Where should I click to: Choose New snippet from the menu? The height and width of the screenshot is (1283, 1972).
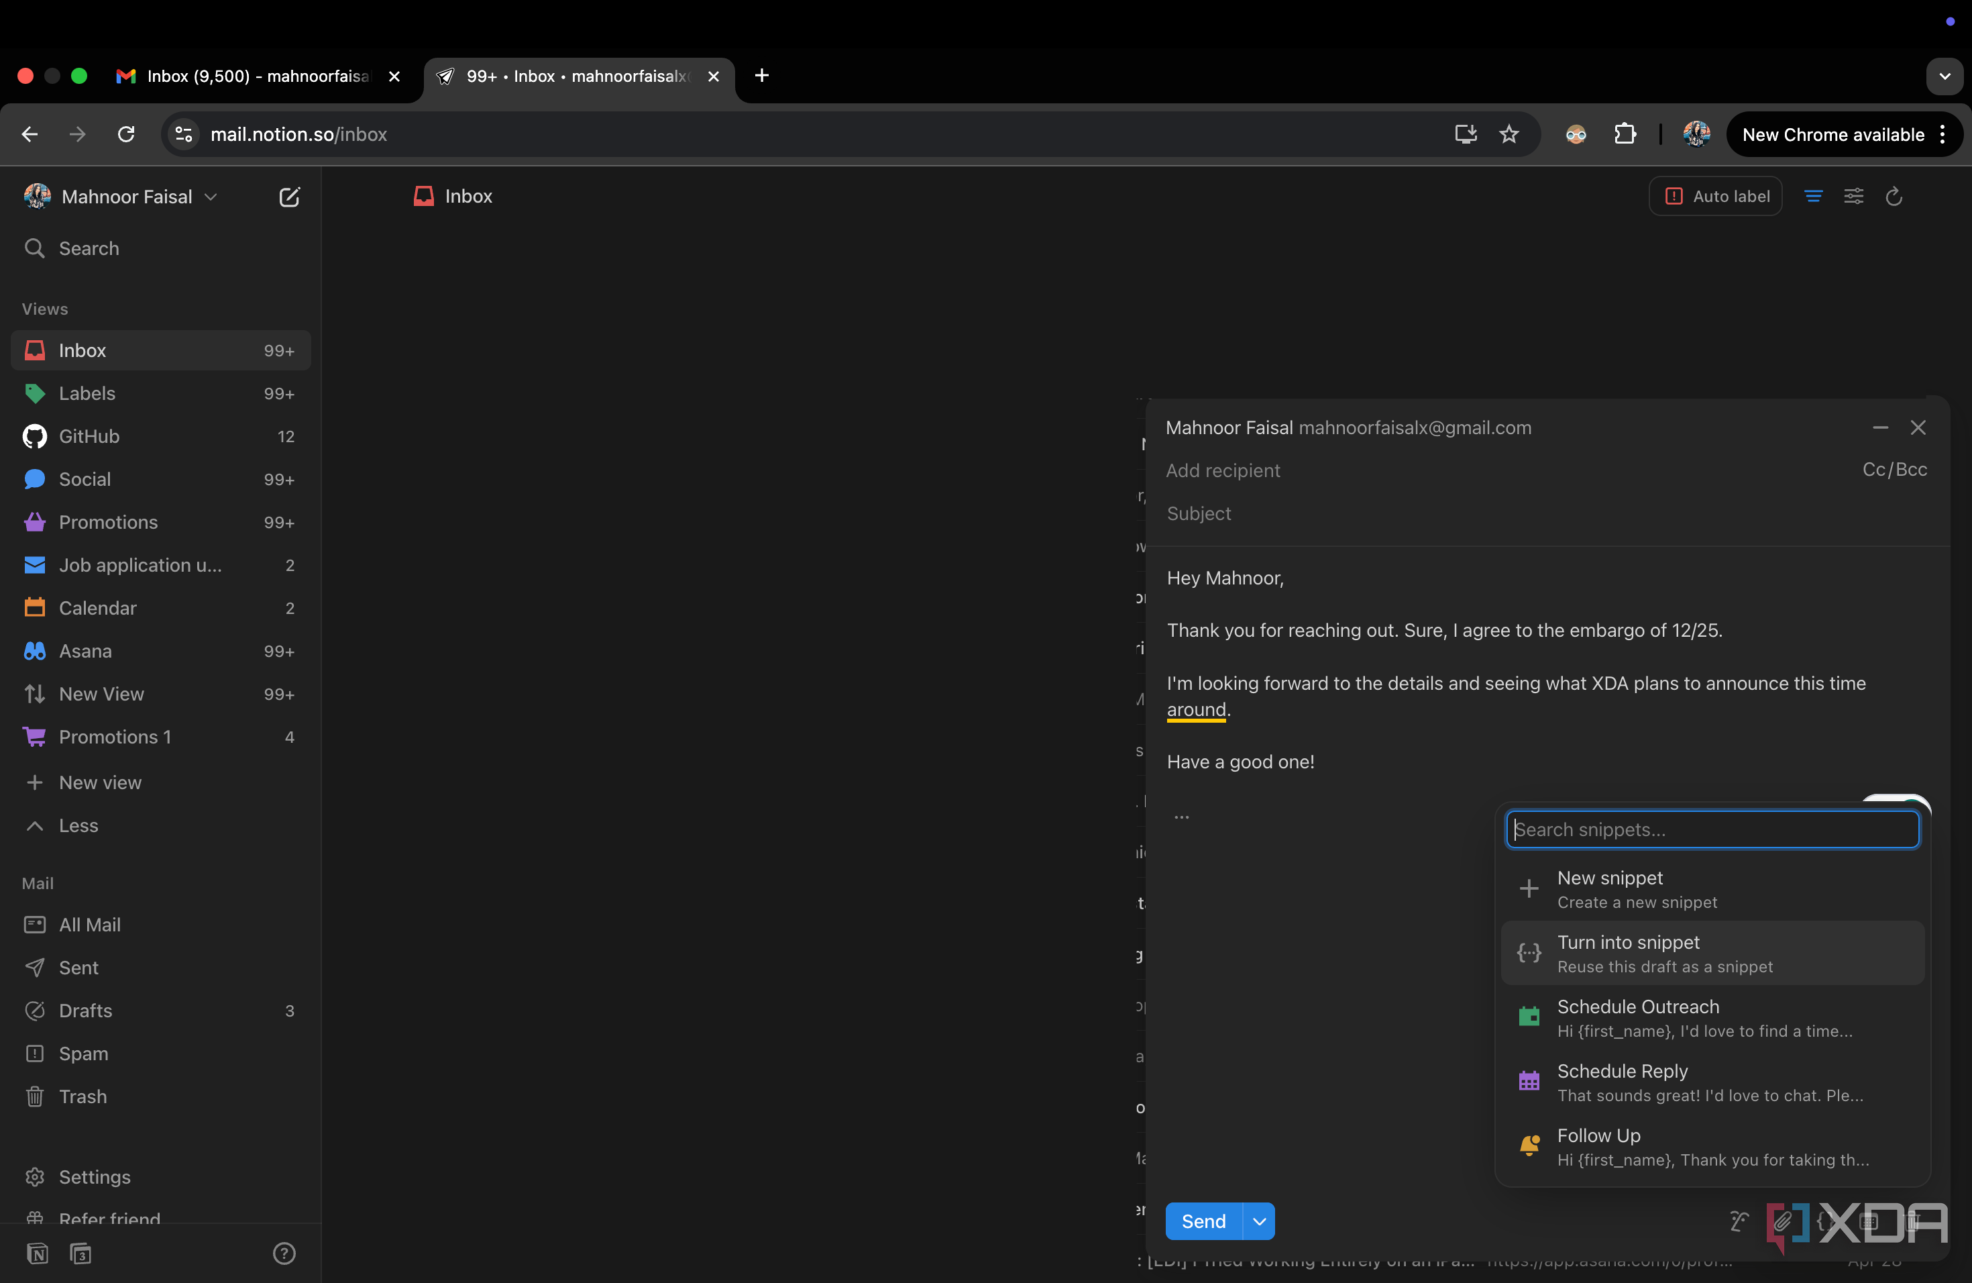click(1712, 889)
